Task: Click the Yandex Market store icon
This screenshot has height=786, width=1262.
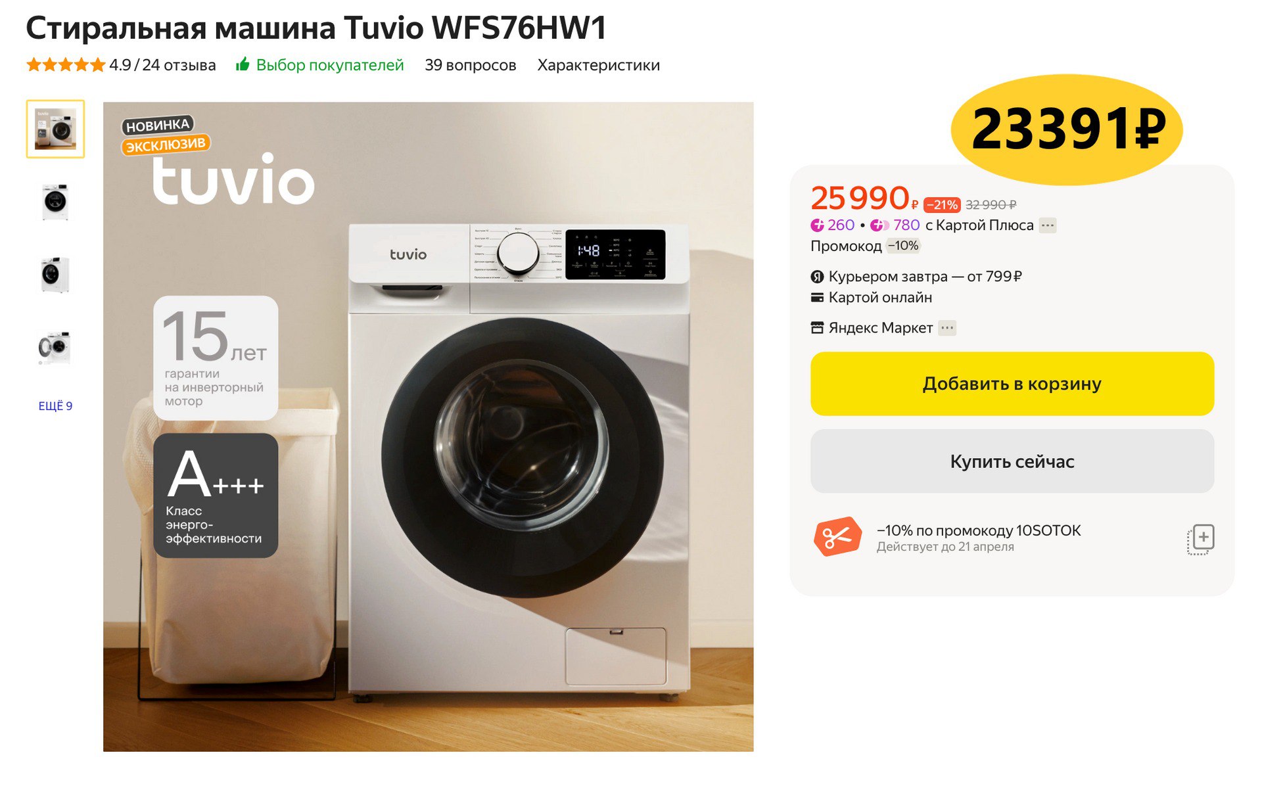Action: tap(817, 328)
